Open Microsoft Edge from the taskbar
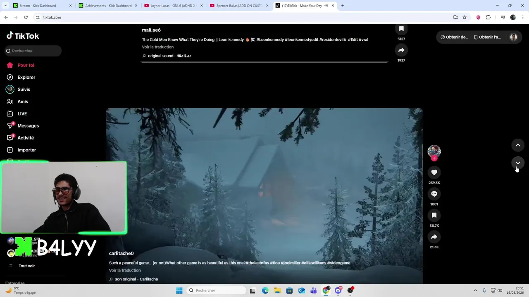This screenshot has height=297, width=529. (265, 290)
